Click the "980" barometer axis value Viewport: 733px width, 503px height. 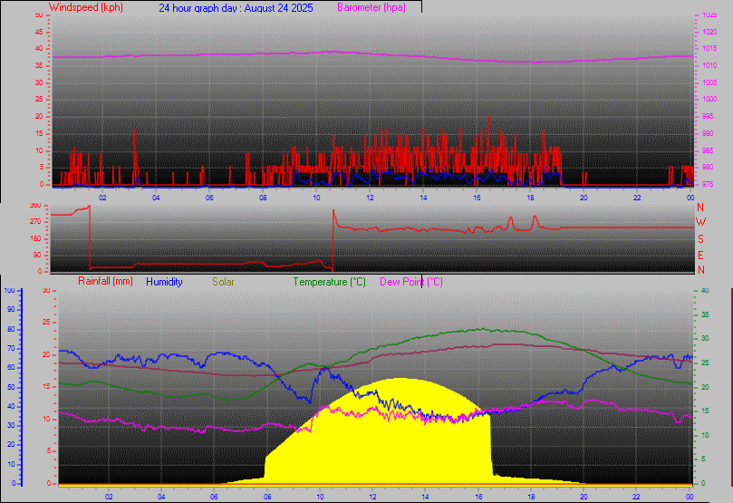(708, 167)
